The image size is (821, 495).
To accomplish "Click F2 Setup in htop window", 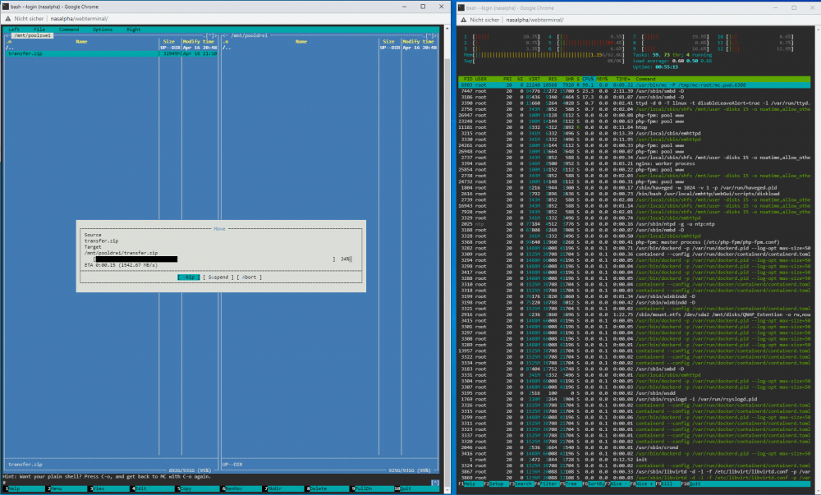I will (x=495, y=484).
